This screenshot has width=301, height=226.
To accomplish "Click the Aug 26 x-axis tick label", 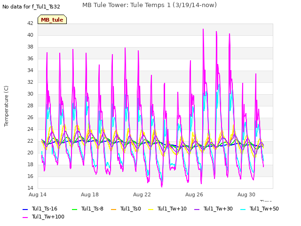I will (x=194, y=194).
